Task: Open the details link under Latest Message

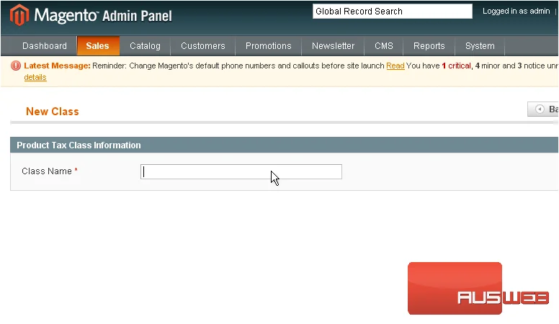Action: (x=35, y=77)
